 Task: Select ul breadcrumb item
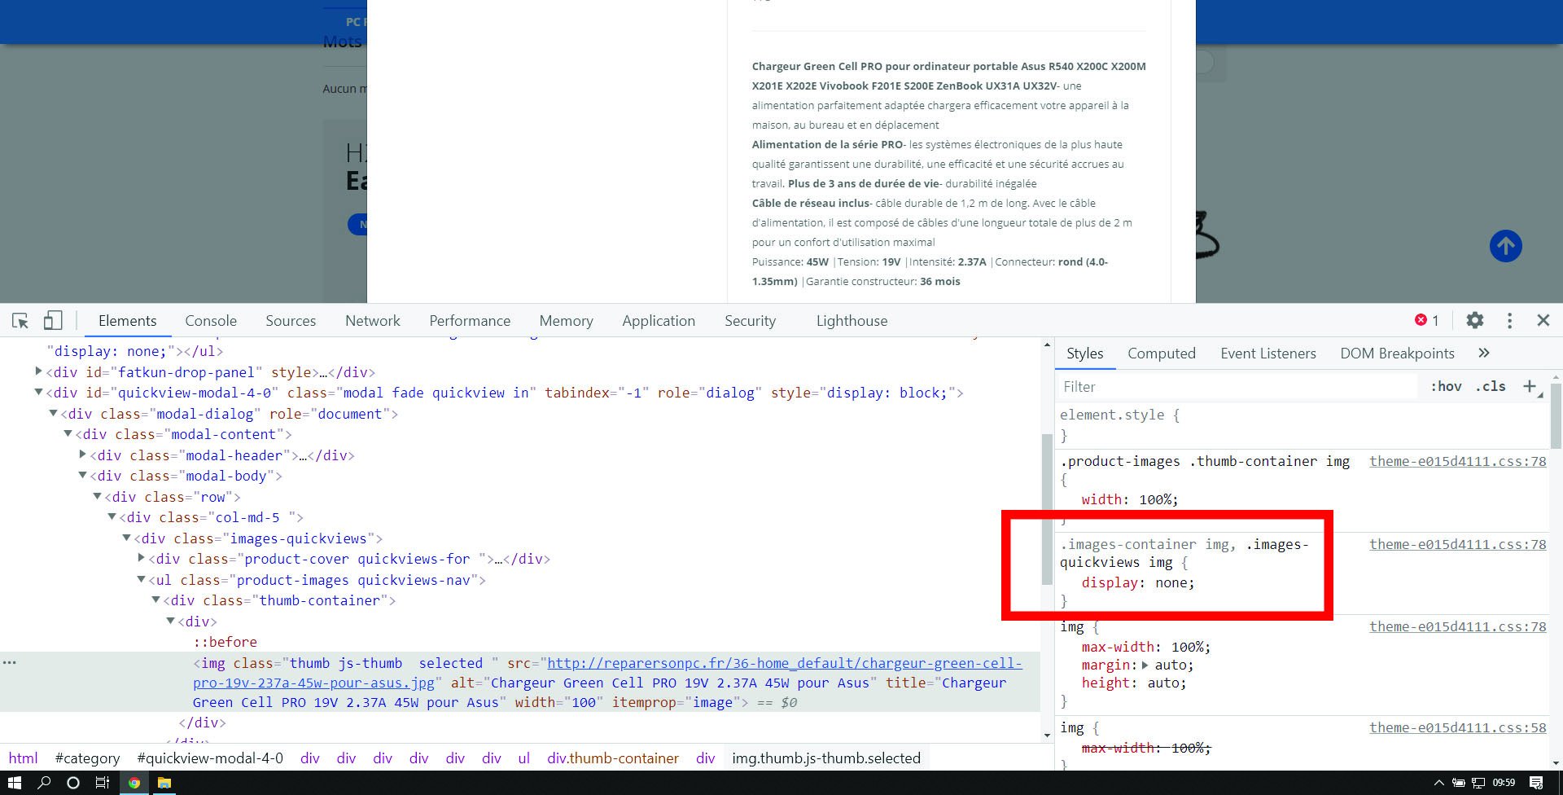coord(523,758)
